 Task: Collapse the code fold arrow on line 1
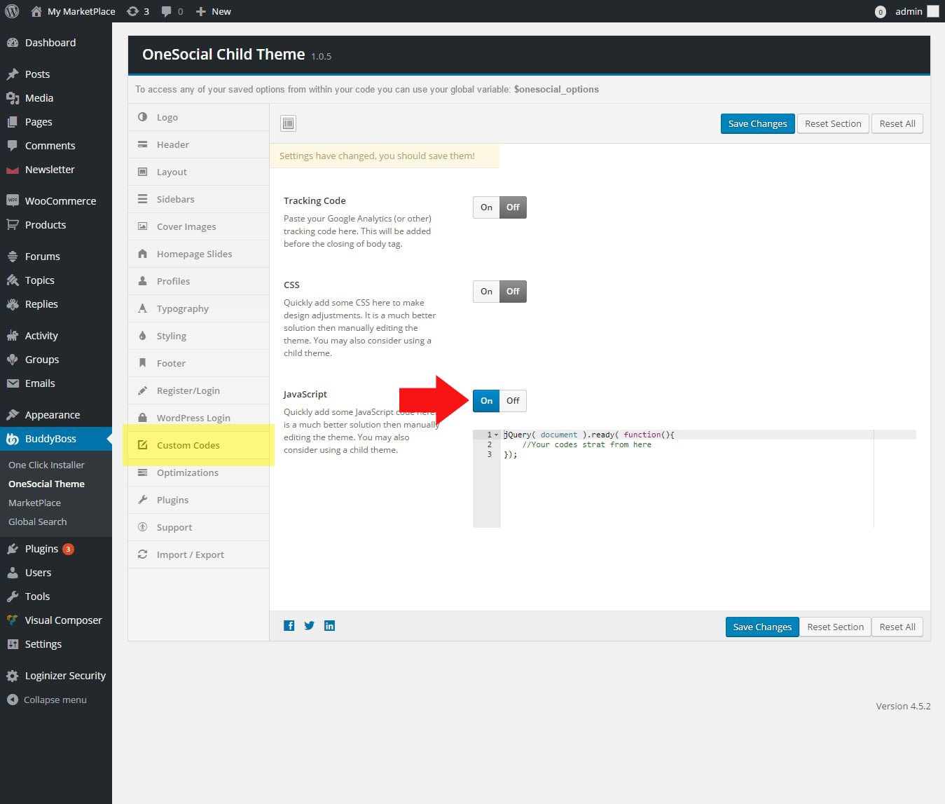(497, 435)
